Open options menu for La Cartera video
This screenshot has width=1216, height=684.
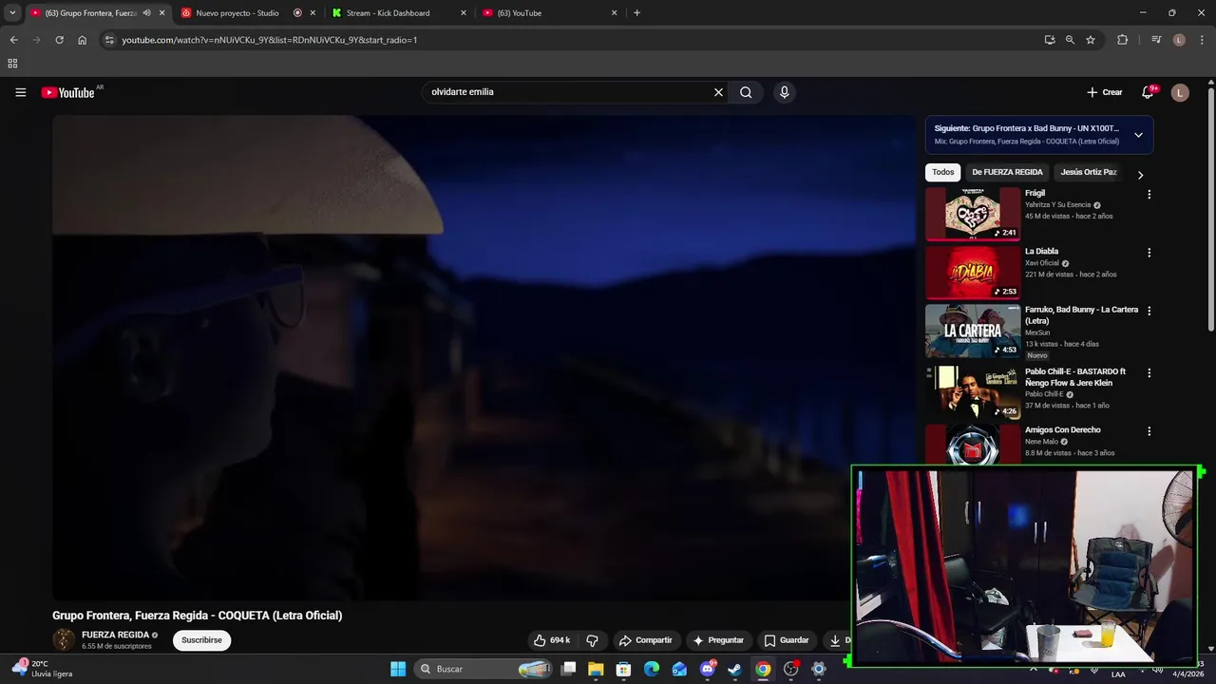(x=1149, y=311)
